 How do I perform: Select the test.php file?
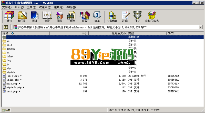pyautogui.click(x=12, y=91)
